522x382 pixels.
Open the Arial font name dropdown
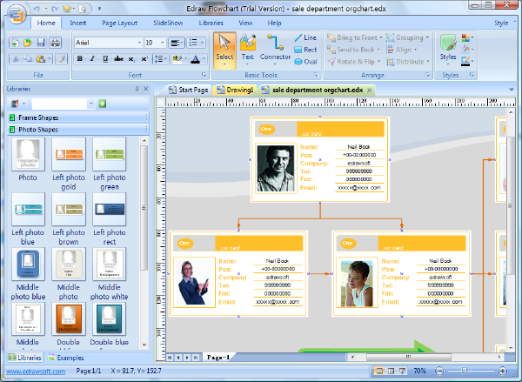(138, 42)
